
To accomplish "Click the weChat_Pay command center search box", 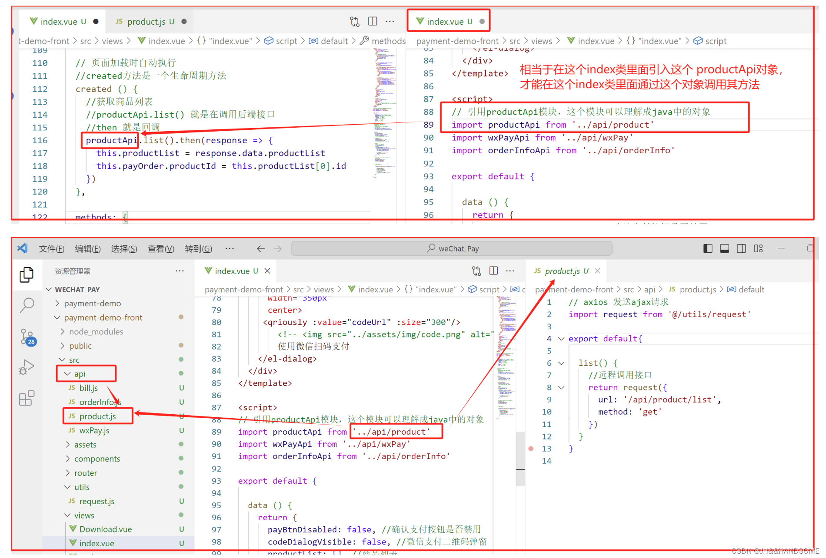I will point(452,248).
